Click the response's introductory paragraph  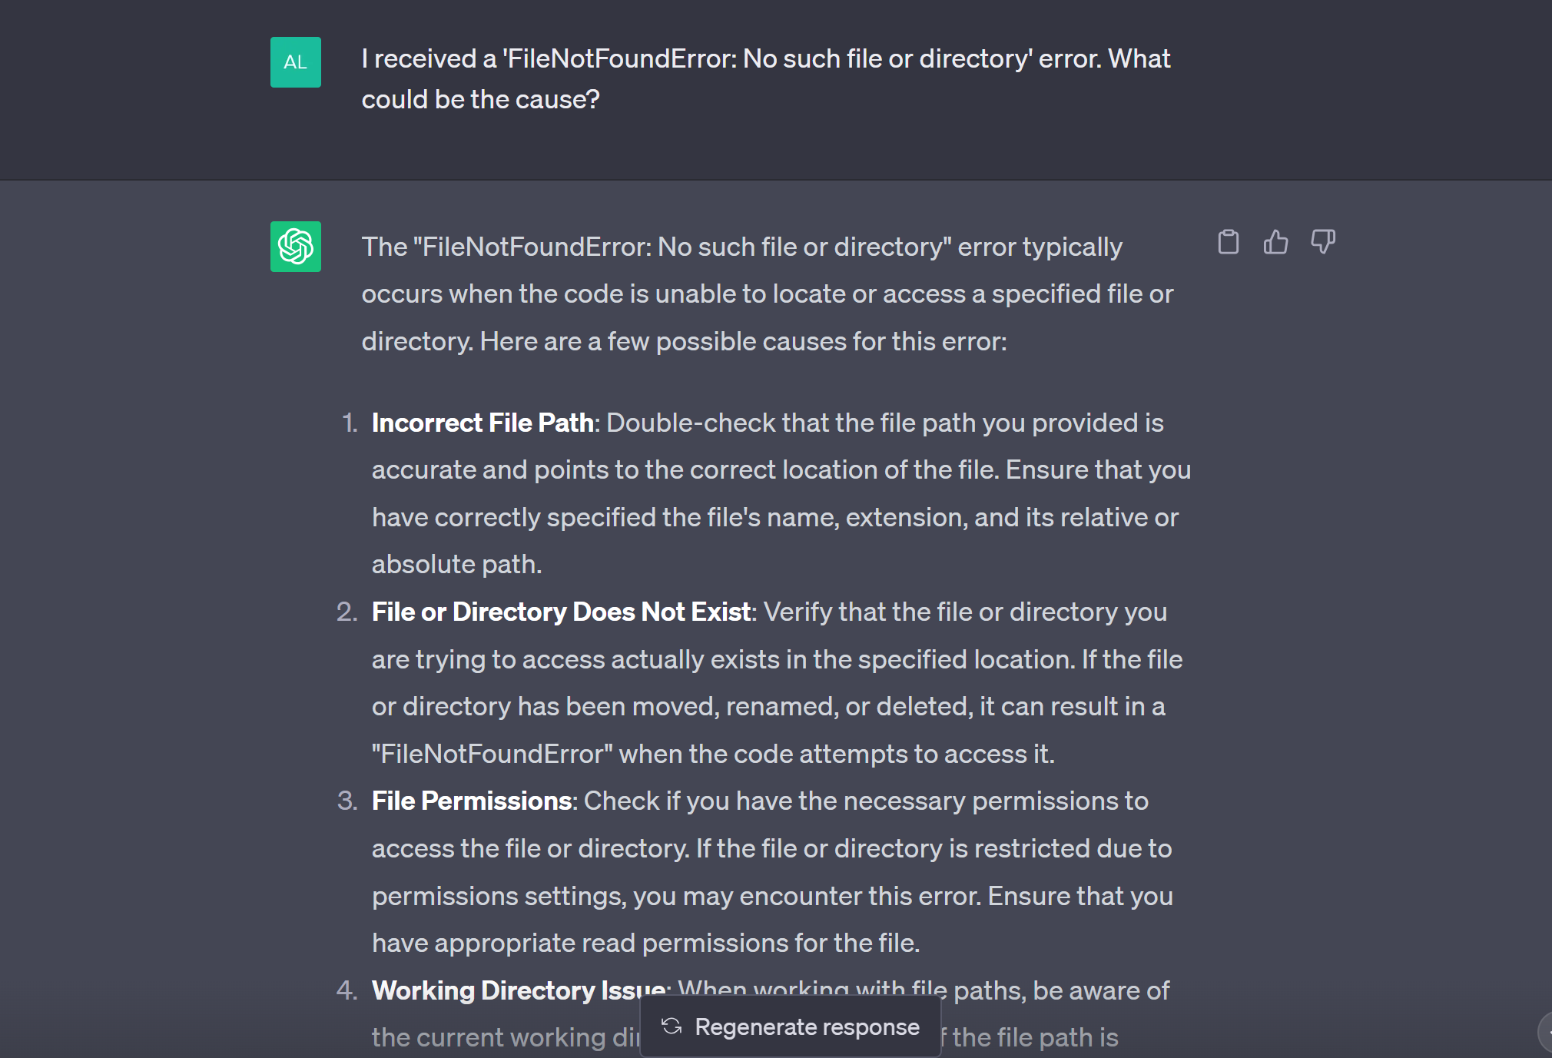768,294
